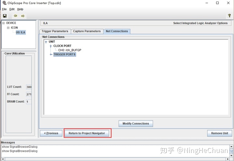This screenshot has width=234, height=161.
Task: Switch to the Capture Parameters tab
Action: (87, 31)
